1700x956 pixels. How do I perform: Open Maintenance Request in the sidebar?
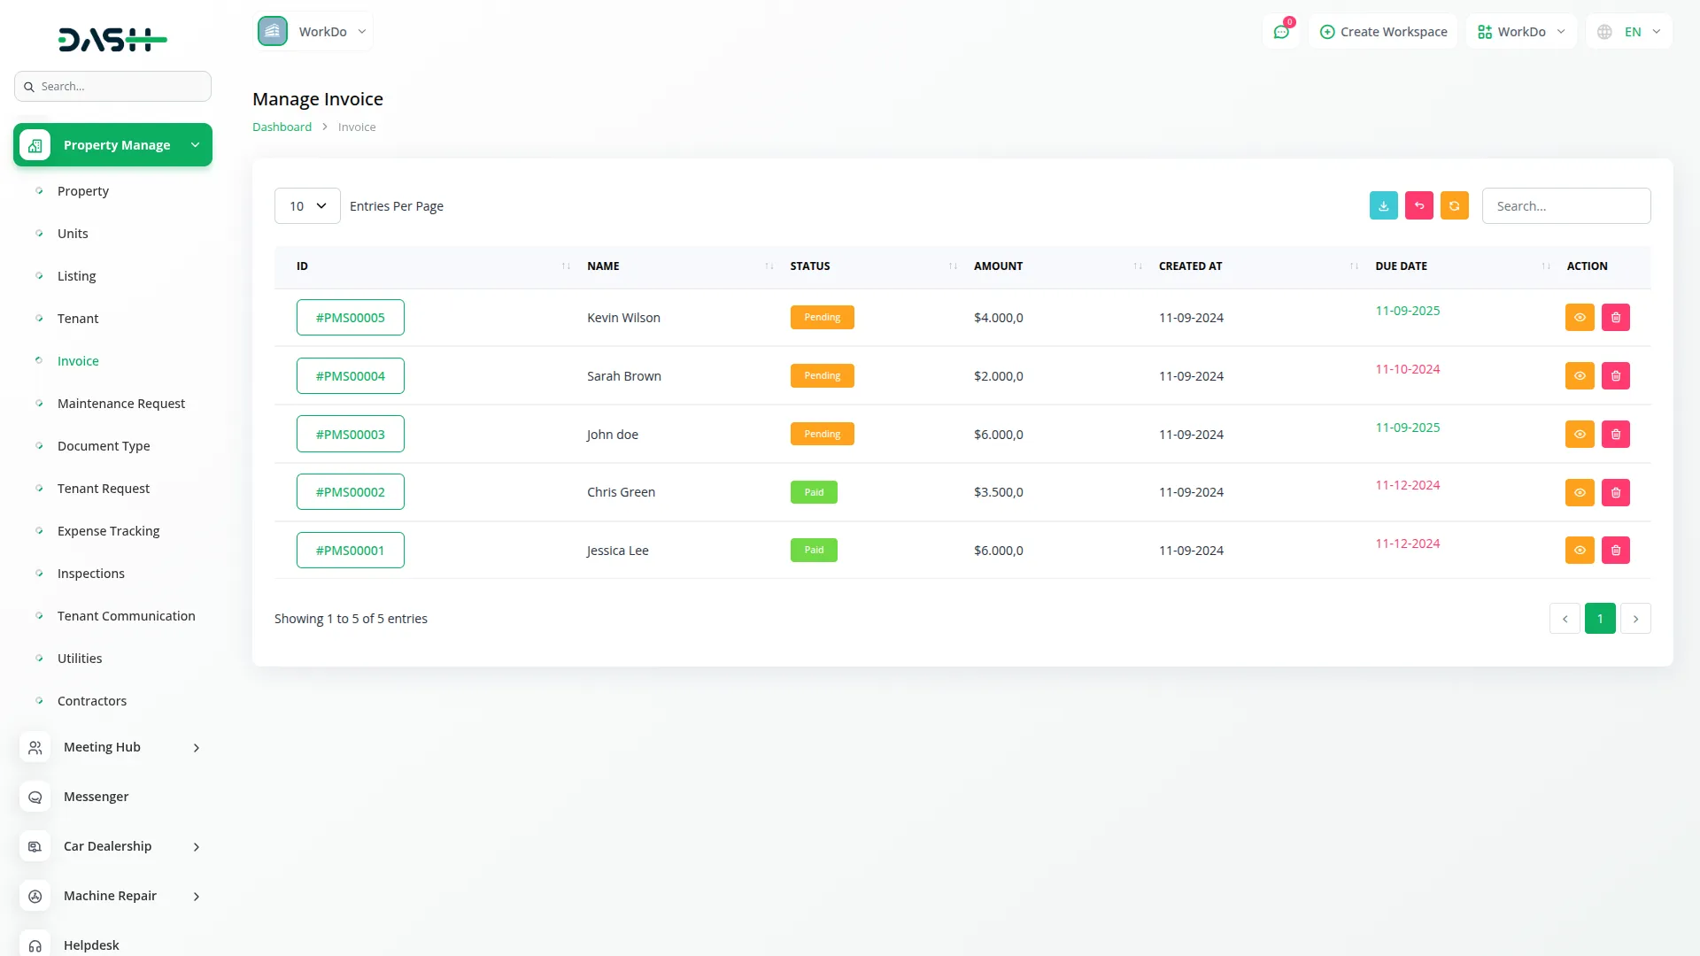(121, 404)
